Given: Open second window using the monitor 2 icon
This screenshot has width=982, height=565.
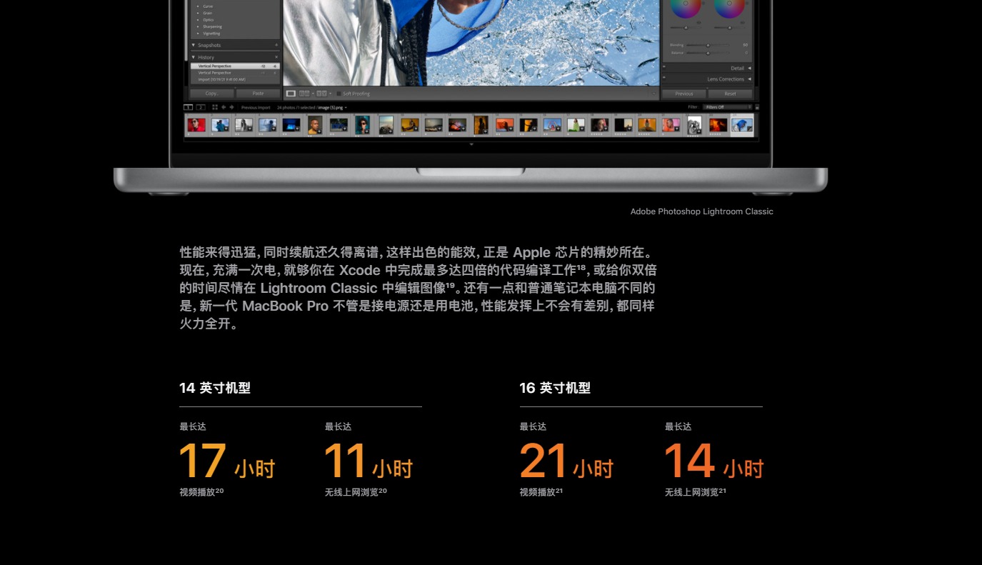Looking at the screenshot, I should coord(201,106).
